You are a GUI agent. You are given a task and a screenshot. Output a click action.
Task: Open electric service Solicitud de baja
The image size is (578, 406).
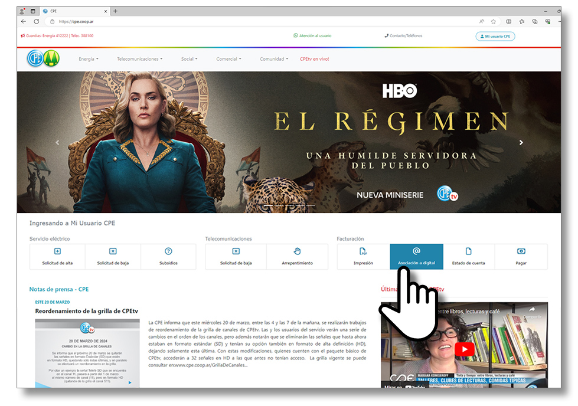(113, 257)
